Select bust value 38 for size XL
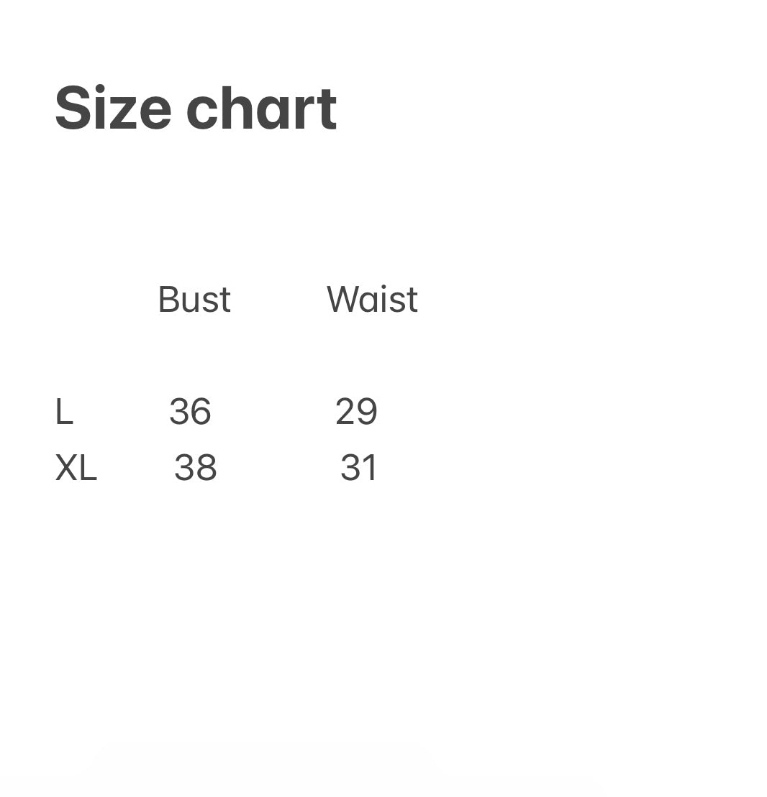This screenshot has height=797, width=767. (195, 468)
